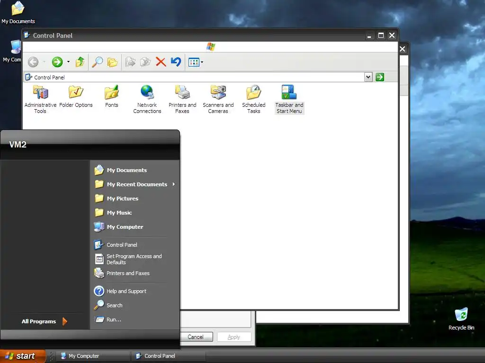This screenshot has height=363, width=485.
Task: Switch to Control Panel taskbar button
Action: click(x=169, y=356)
